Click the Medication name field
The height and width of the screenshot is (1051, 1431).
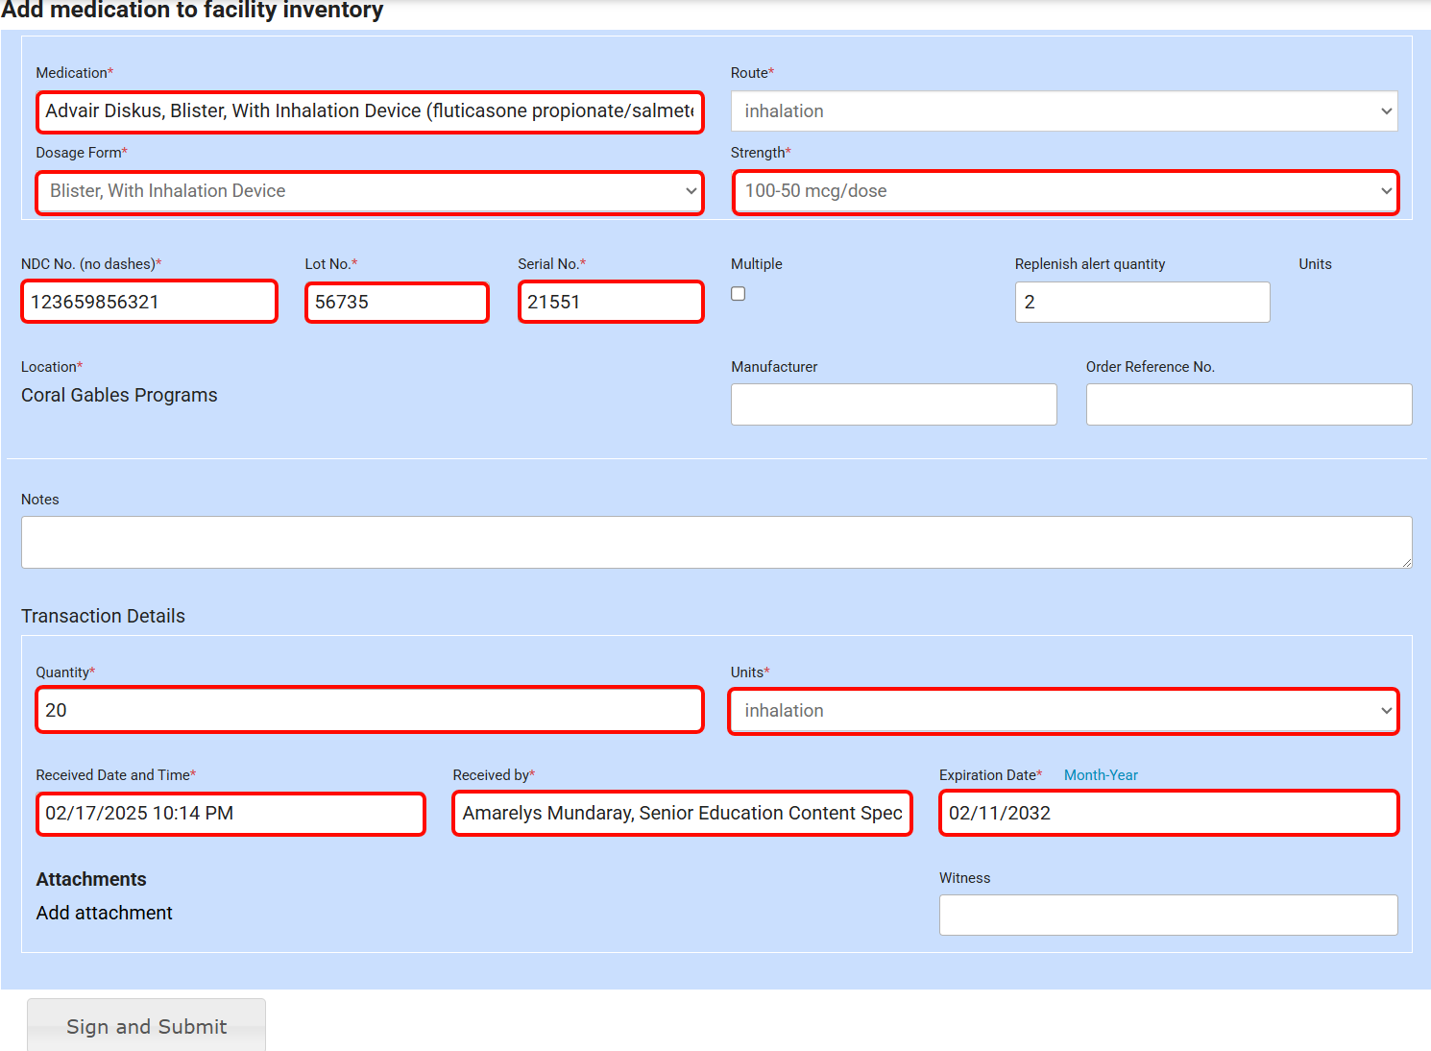coord(370,111)
